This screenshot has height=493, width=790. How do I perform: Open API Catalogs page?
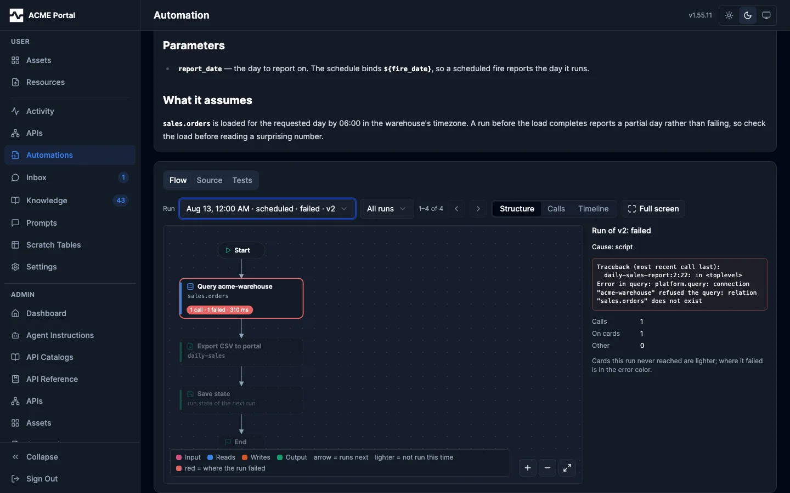tap(70, 357)
